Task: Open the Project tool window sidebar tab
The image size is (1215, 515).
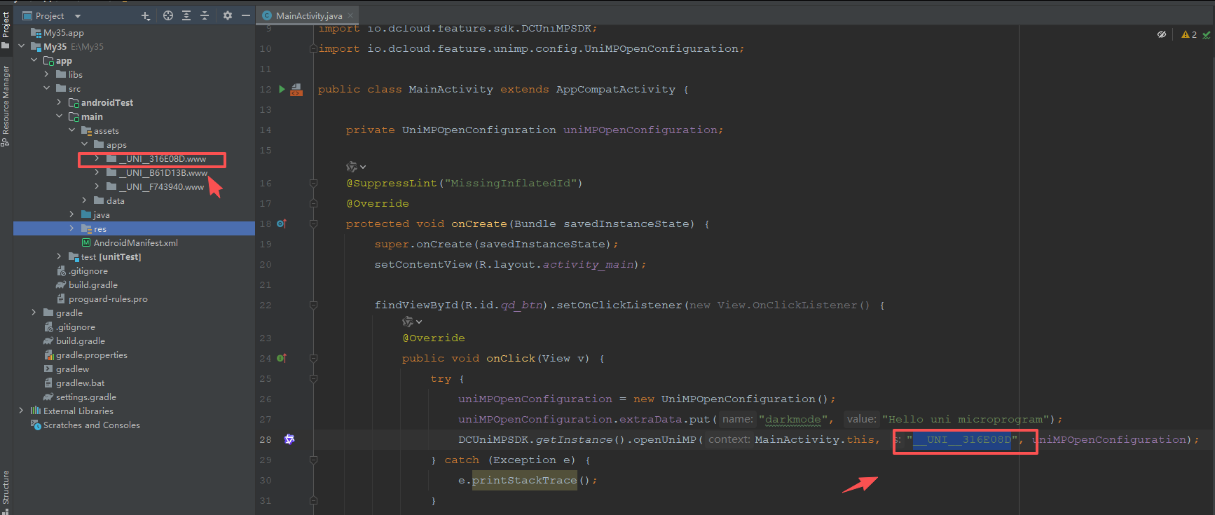Action: tap(6, 29)
